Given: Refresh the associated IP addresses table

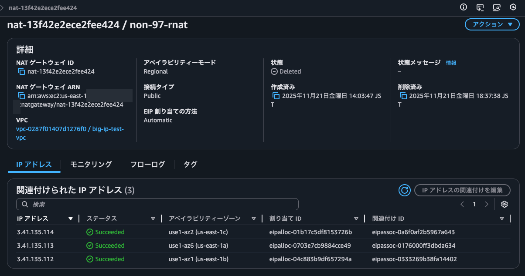Looking at the screenshot, I should [404, 190].
